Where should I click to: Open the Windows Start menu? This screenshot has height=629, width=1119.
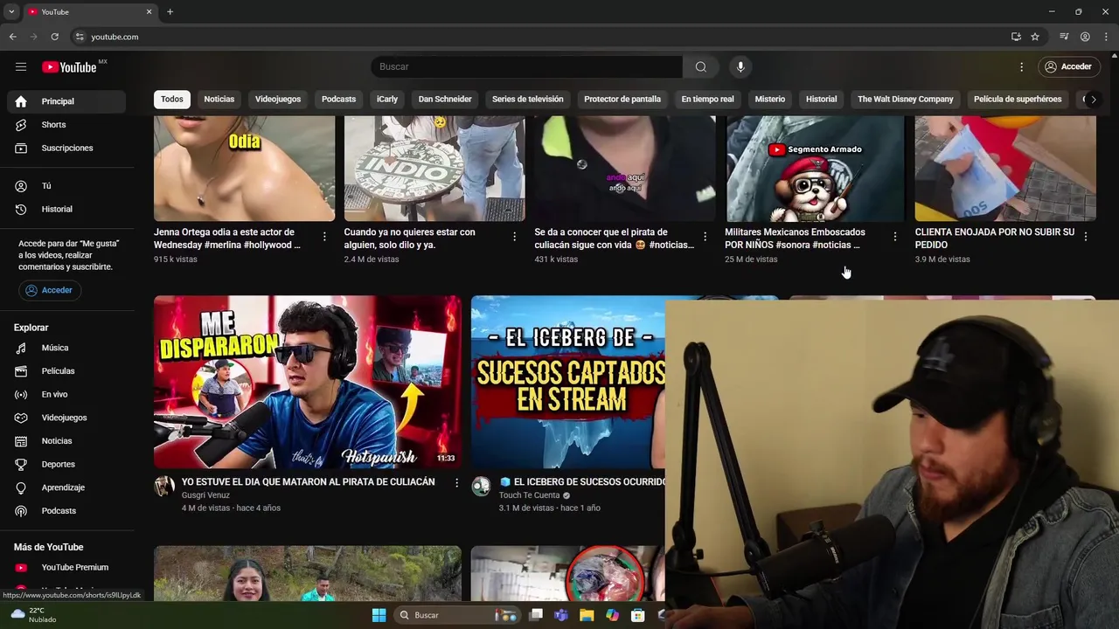point(379,615)
